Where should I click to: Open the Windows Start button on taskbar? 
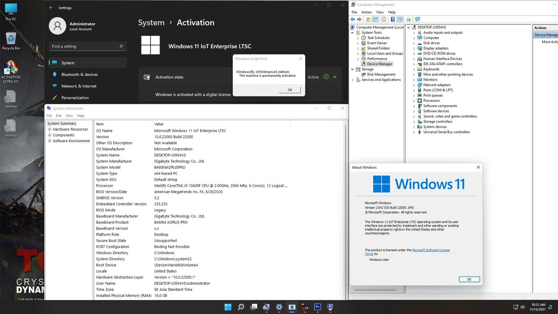click(x=228, y=307)
